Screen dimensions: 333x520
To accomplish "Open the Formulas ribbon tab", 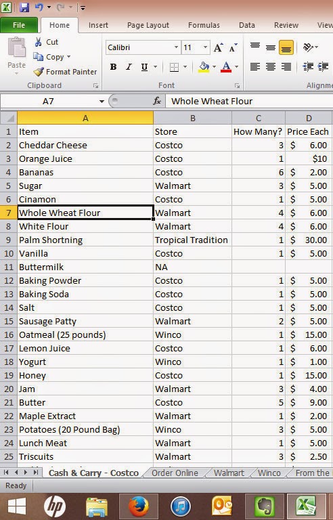I will tap(204, 25).
